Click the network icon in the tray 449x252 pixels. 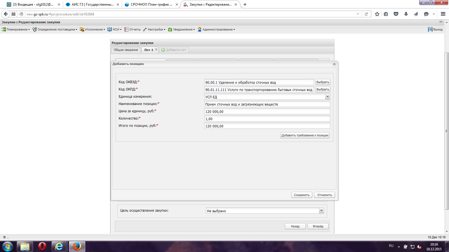point(413,247)
